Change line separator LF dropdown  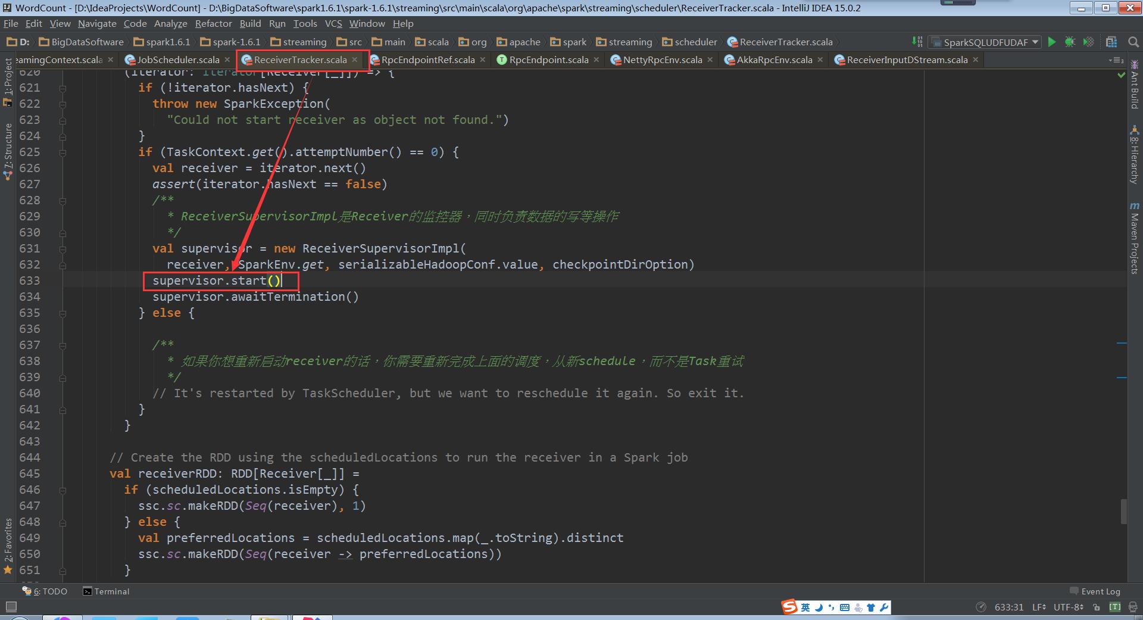click(1039, 607)
